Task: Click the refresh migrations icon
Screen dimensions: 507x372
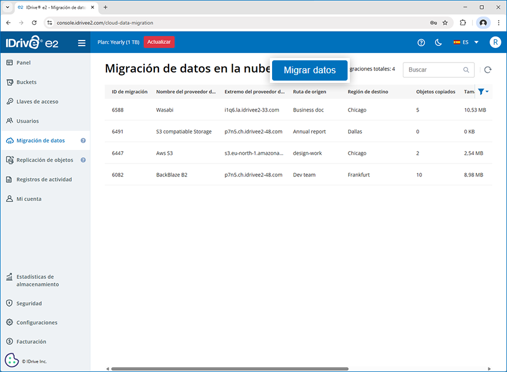Action: [488, 70]
